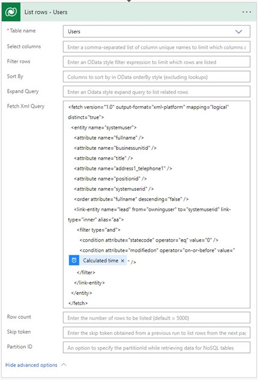Screen dimensions: 258x380
Task: Click the attribute name="fullname" line
Action: 109,138
